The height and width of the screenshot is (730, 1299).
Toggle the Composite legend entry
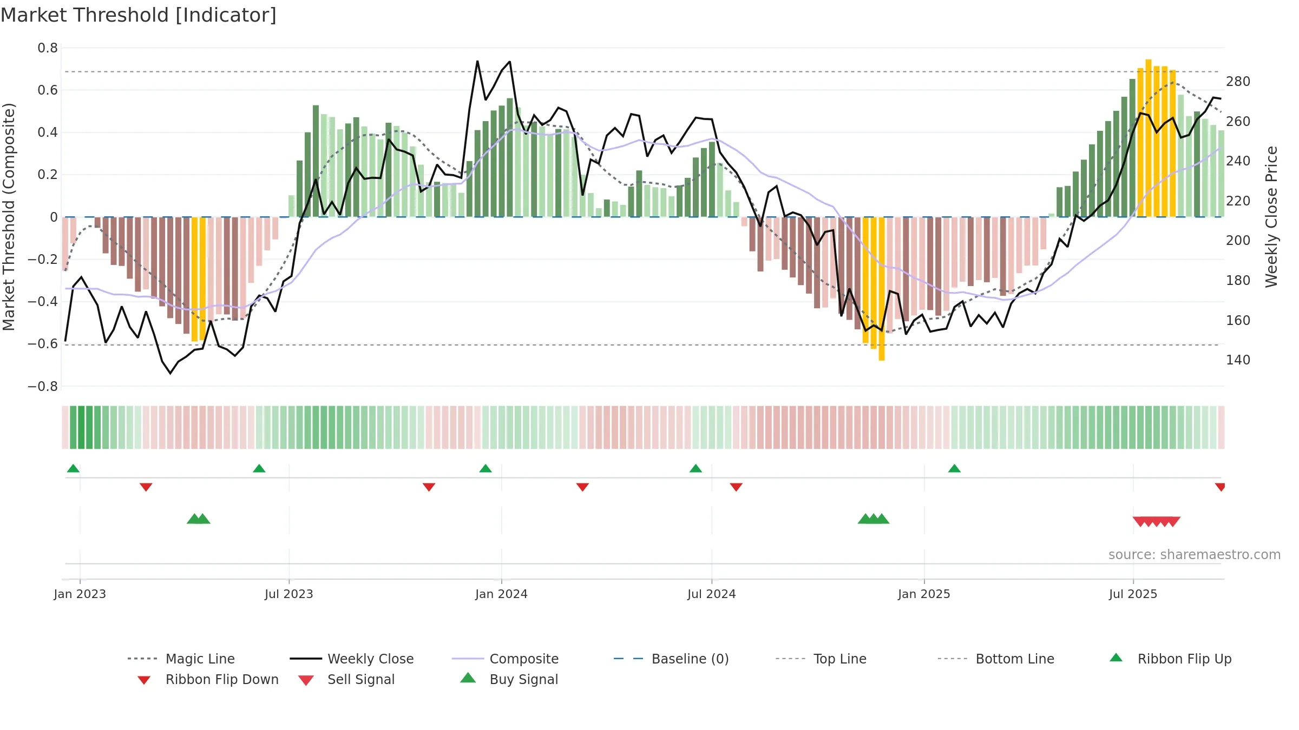coord(506,659)
